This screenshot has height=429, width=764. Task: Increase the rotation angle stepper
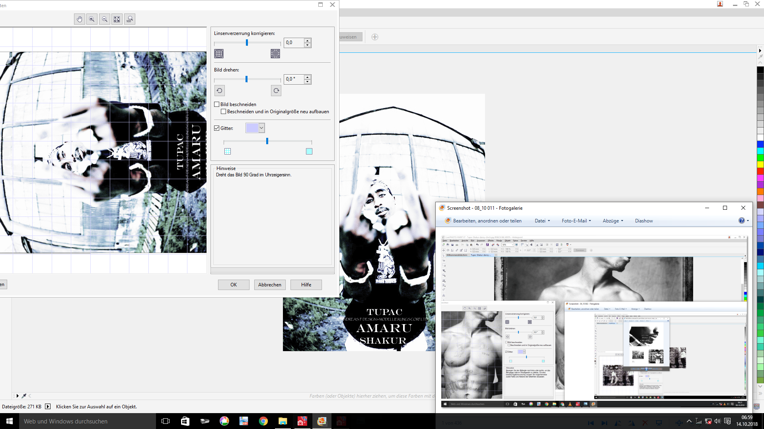click(x=307, y=77)
